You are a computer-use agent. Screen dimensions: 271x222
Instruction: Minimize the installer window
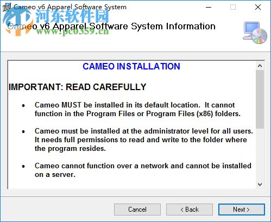[209, 7]
